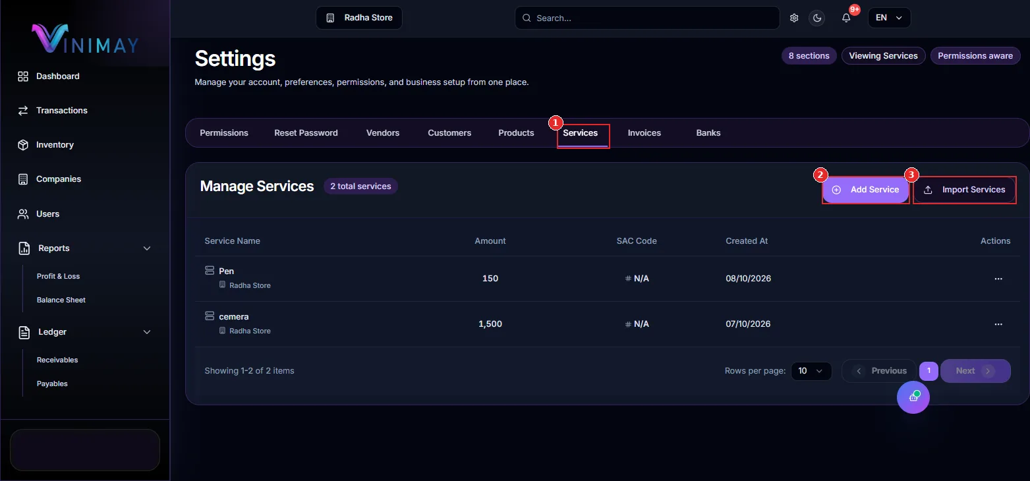Open Receivables under Ledger

[x=57, y=360]
